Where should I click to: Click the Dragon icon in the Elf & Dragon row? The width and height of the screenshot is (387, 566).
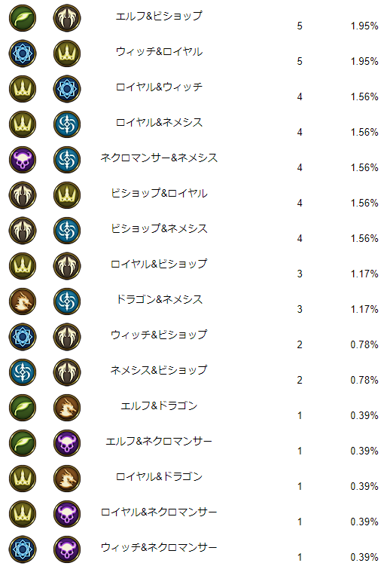pos(67,407)
